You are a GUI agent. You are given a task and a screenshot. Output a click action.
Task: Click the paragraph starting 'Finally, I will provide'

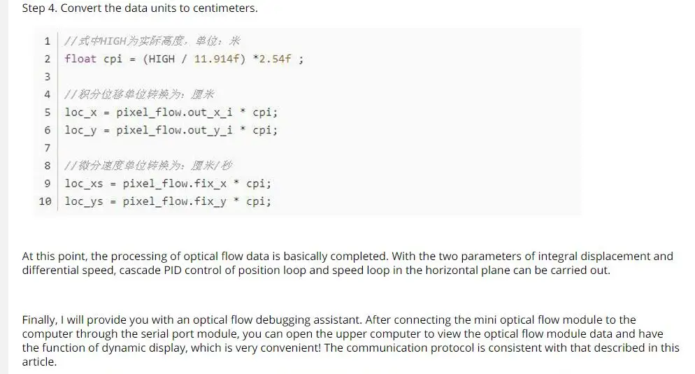click(x=350, y=340)
